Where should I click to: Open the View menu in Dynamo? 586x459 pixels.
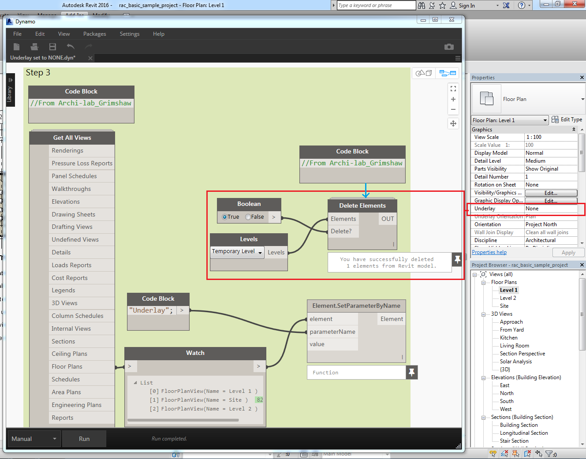tap(64, 34)
